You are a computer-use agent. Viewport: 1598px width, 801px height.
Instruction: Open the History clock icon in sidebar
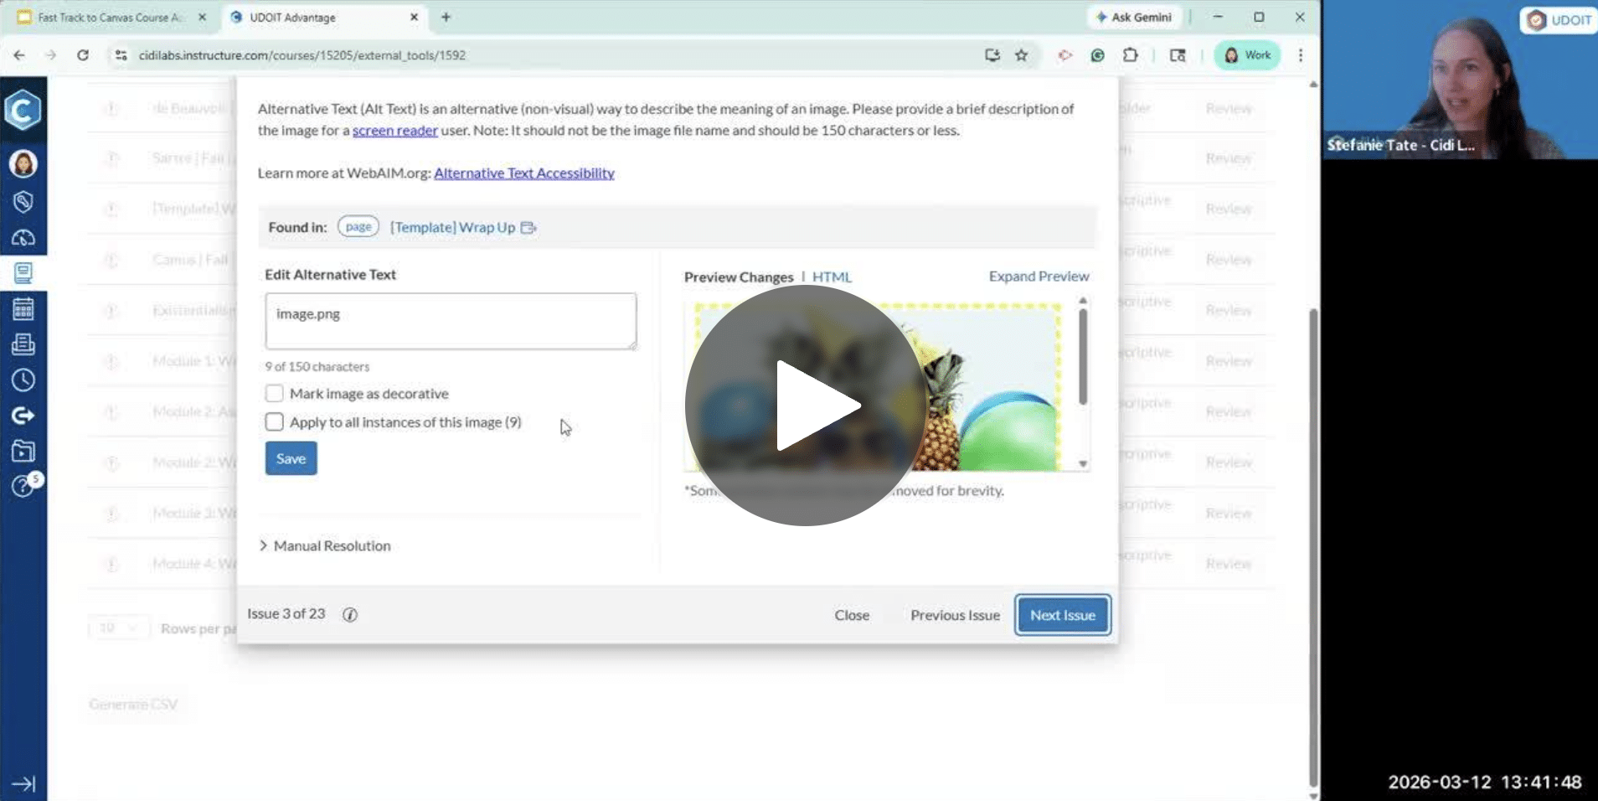tap(23, 380)
